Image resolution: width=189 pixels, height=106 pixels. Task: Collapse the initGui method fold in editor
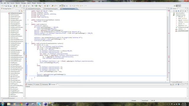28,24
